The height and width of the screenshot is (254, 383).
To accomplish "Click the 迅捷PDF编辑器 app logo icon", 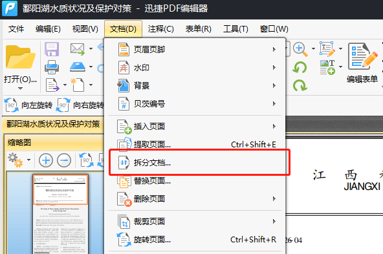I will [10, 8].
